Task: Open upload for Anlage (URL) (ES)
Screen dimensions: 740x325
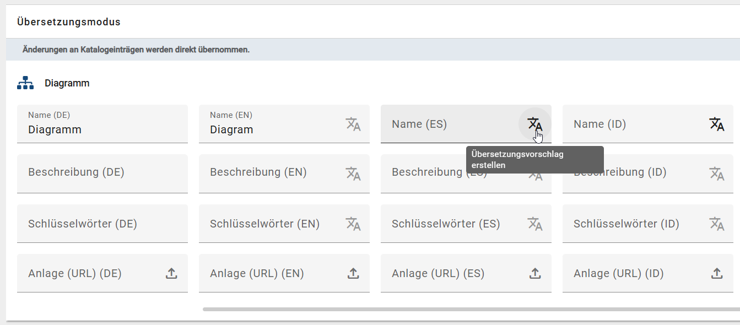Action: [535, 273]
